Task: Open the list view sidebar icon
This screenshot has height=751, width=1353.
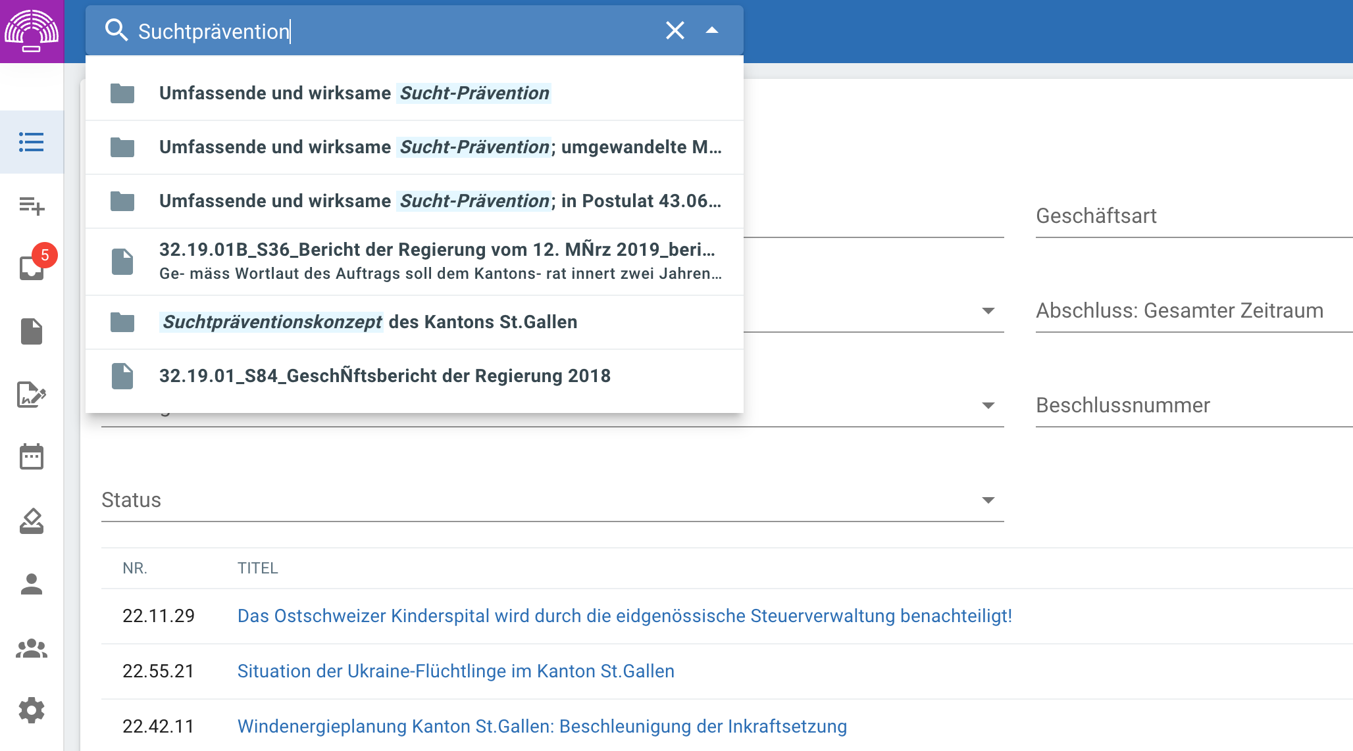Action: coord(32,142)
